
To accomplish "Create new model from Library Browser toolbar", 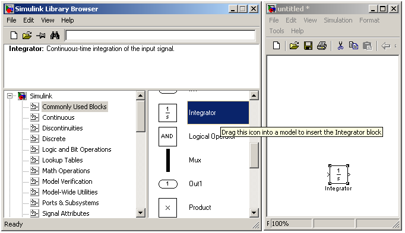I will [14, 36].
